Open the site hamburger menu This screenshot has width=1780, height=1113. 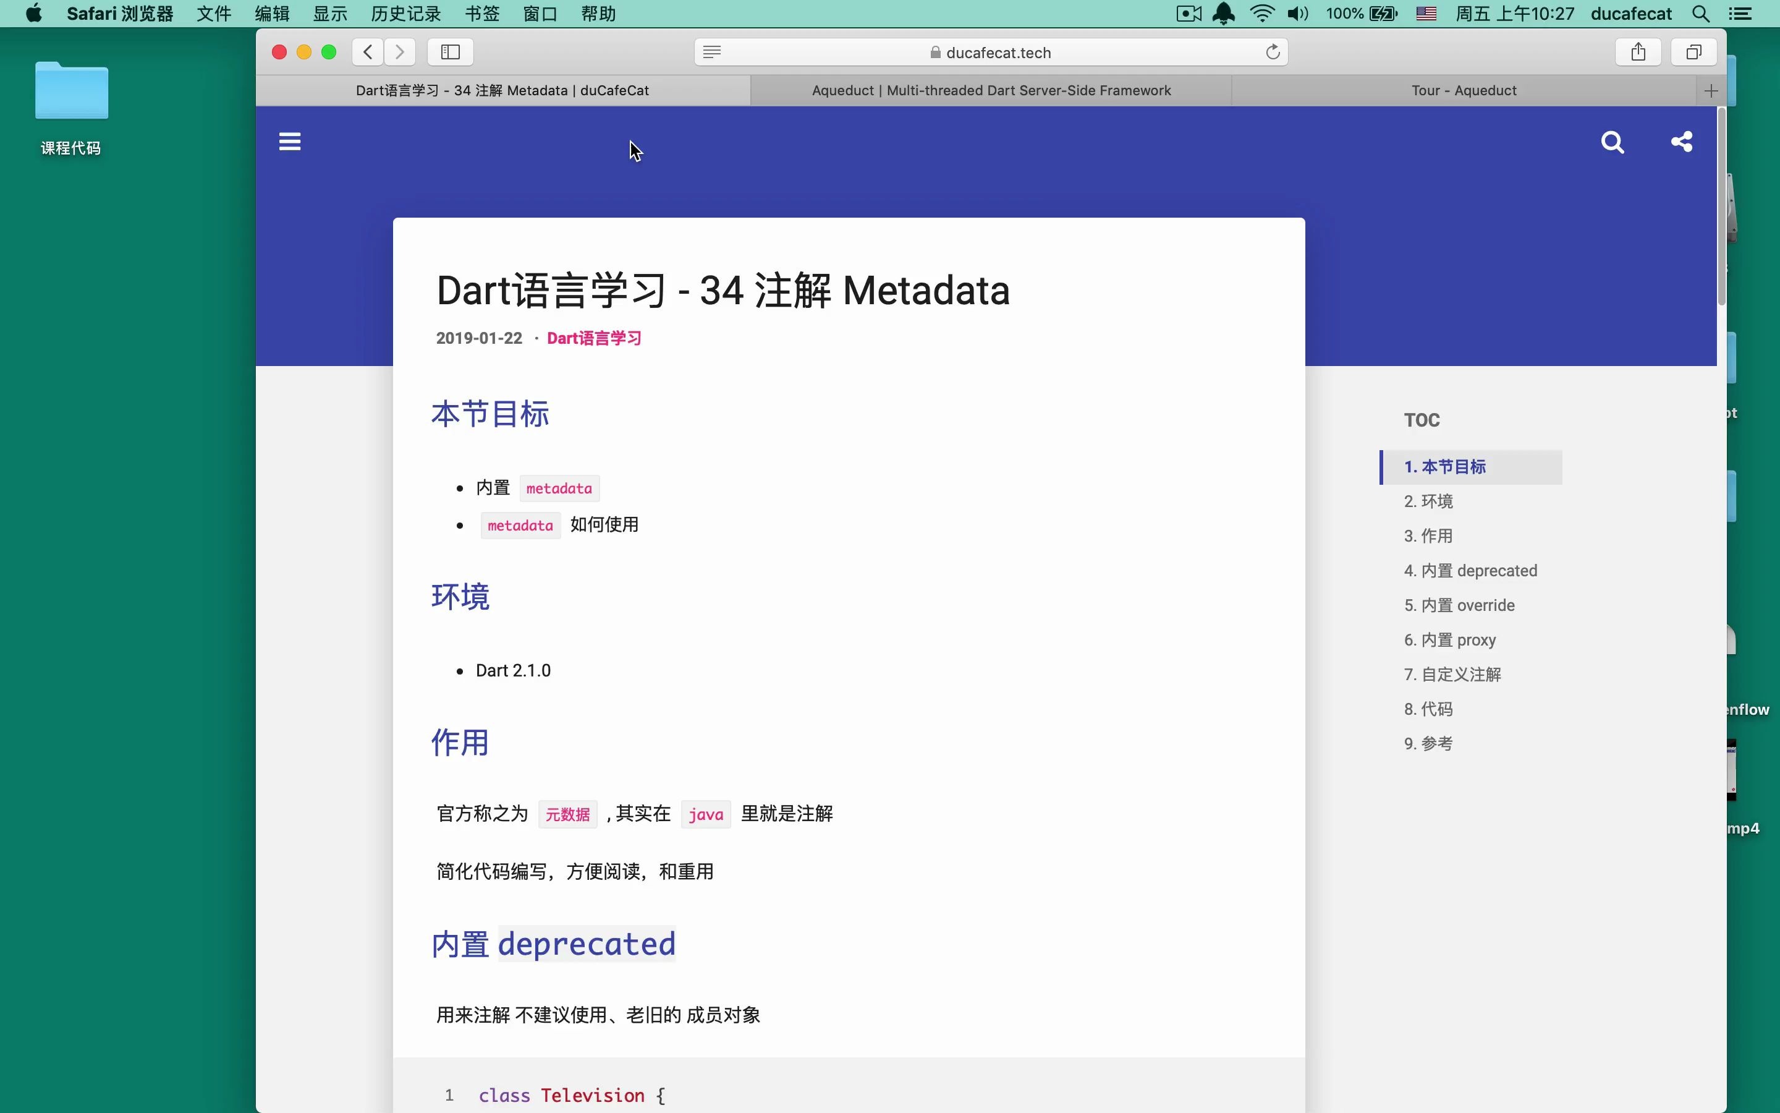(290, 142)
